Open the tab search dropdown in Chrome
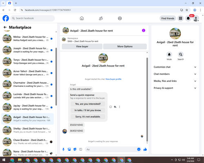 [x=3, y=3]
